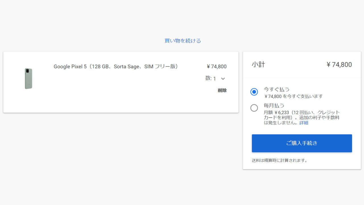Click the item price ¥74,800 in the cart
This screenshot has width=364, height=205.
coord(216,66)
